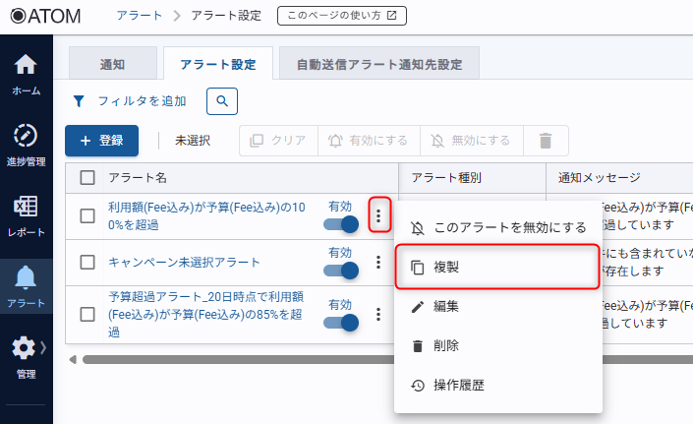Open three-dot menu for 予算超過アラート row
Image resolution: width=693 pixels, height=424 pixels.
point(377,315)
